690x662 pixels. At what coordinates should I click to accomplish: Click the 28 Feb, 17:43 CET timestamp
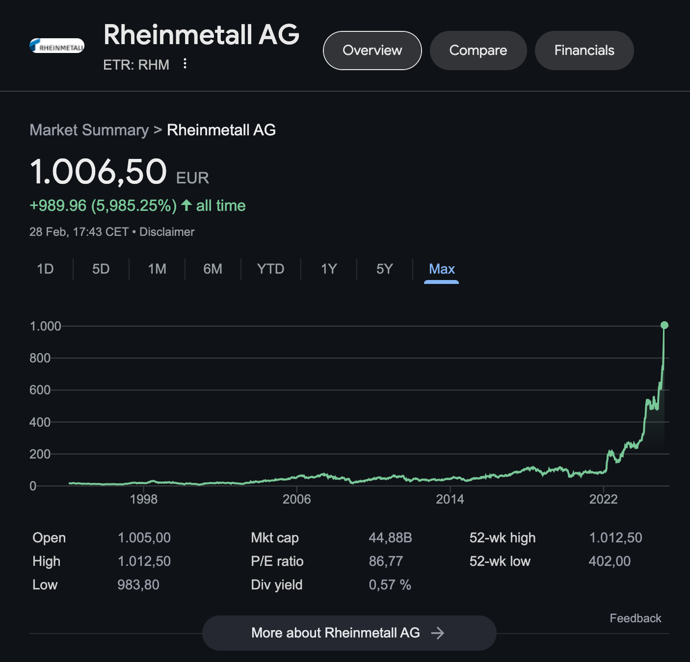tap(79, 232)
